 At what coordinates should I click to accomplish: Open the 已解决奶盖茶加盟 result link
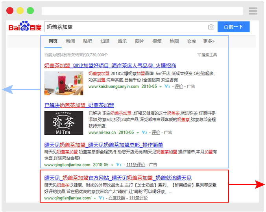79,105
